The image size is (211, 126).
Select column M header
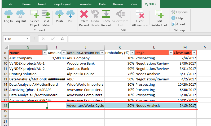185,47
